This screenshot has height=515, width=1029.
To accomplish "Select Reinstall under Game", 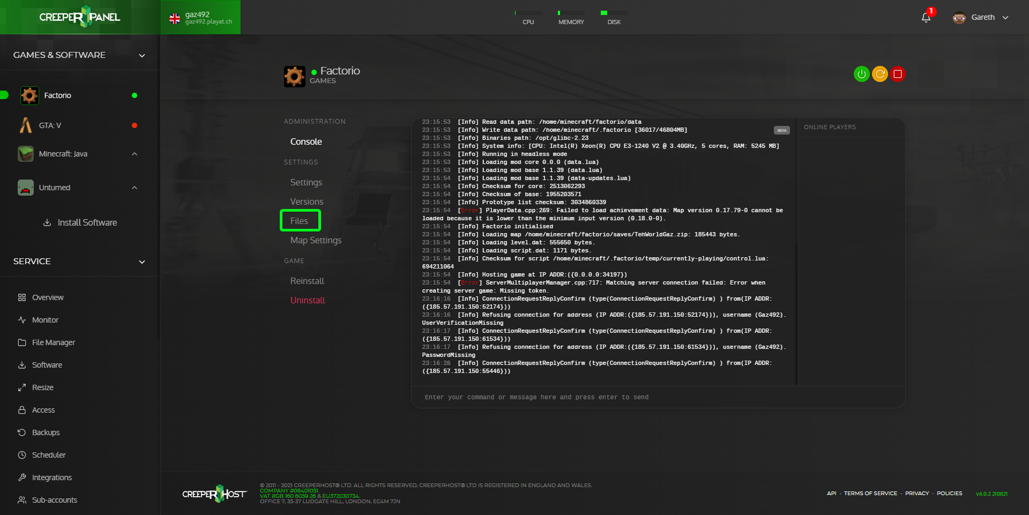I will tap(307, 281).
